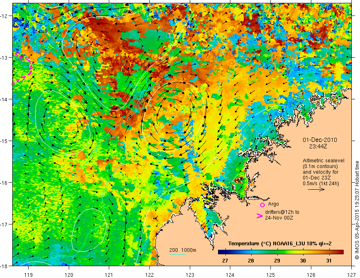Click the longitude label '121'
360x278 pixels.
109,275
